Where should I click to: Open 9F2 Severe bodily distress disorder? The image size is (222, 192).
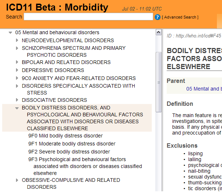point(69,152)
